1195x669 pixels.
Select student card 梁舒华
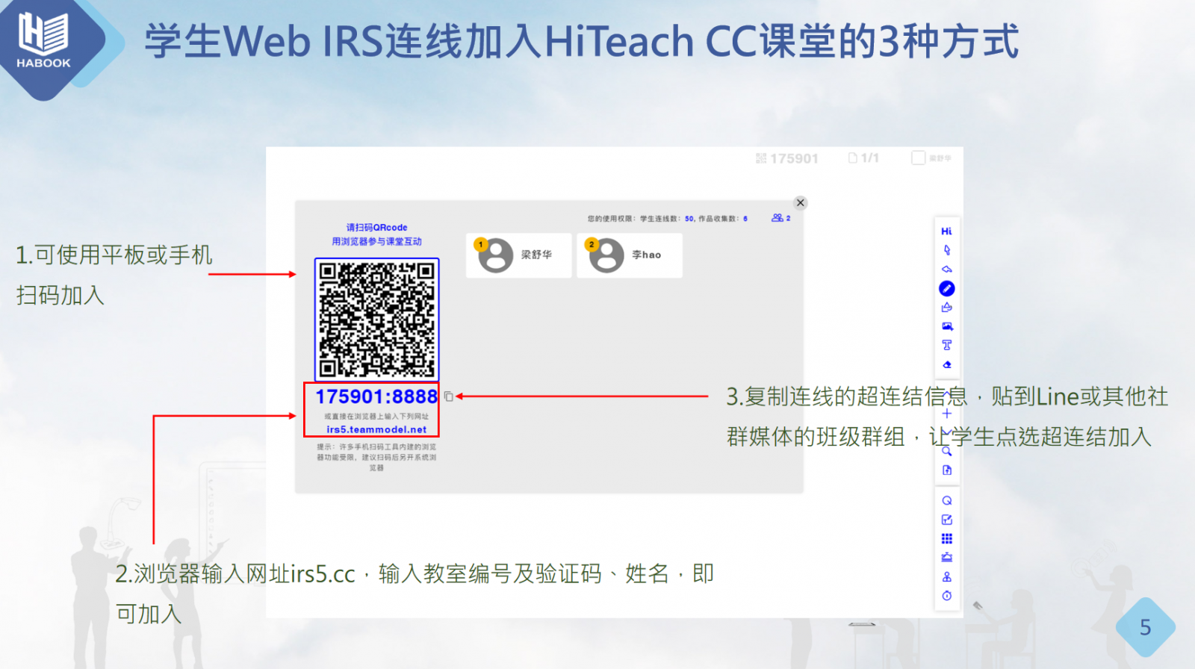518,255
